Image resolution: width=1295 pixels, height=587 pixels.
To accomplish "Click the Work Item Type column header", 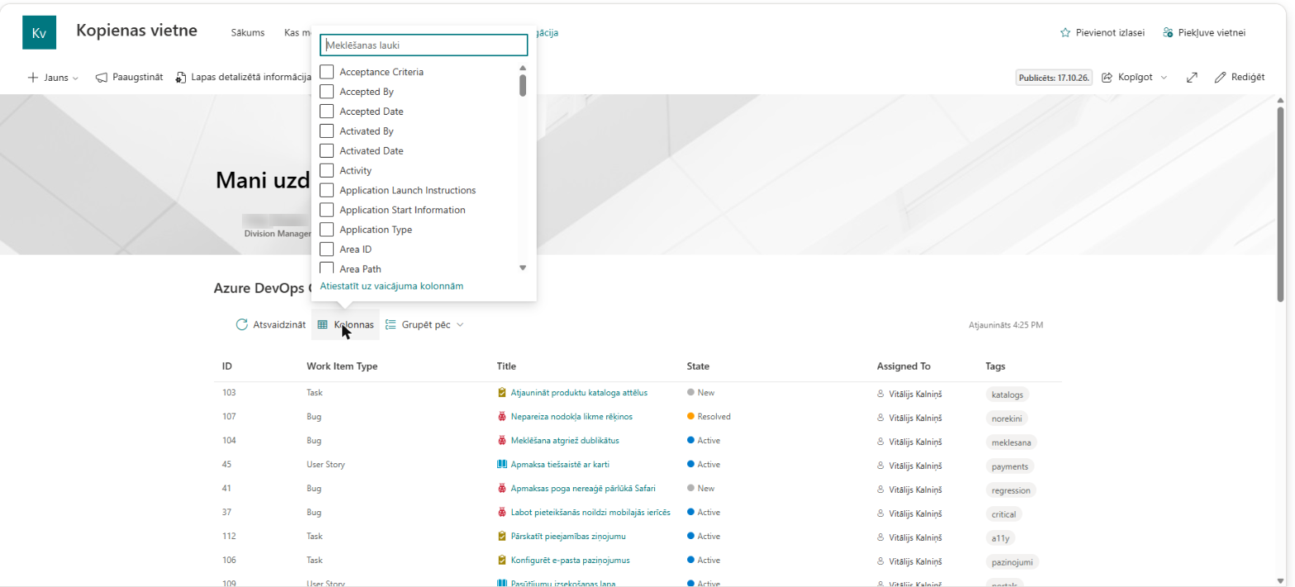I will tap(342, 366).
